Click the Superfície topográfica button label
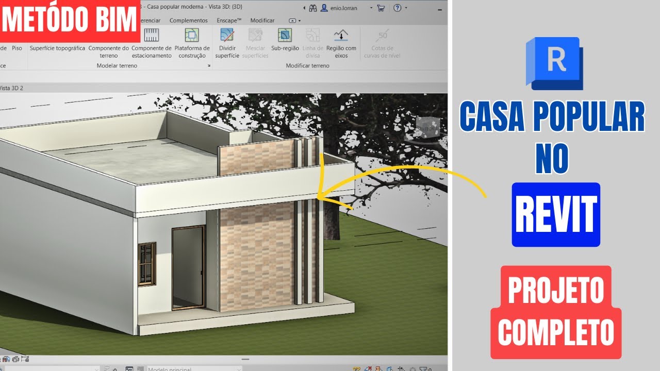Screen dimensions: 660x371 tap(57, 48)
